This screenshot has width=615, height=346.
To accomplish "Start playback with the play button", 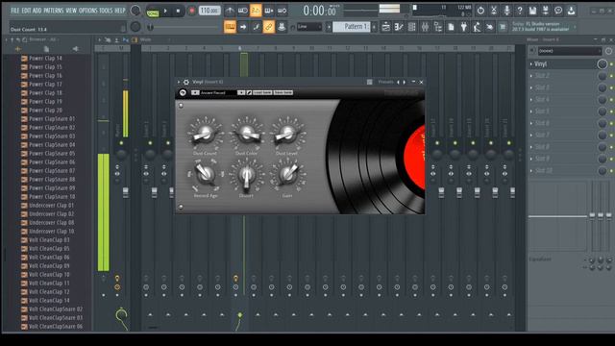I will (165, 11).
